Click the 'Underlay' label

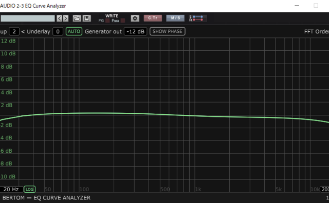pos(39,32)
